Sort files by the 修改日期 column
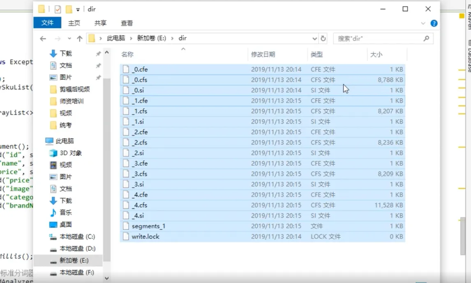Image resolution: width=471 pixels, height=283 pixels. [263, 54]
